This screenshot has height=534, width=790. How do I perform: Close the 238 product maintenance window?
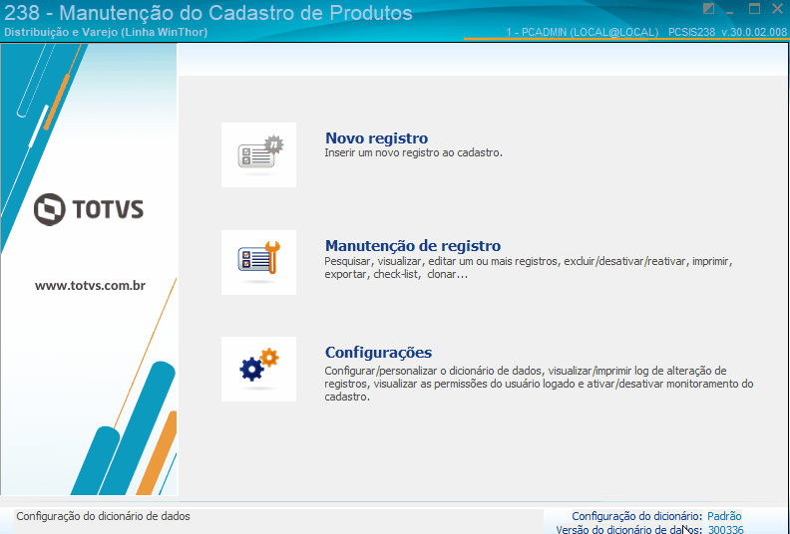[x=777, y=9]
